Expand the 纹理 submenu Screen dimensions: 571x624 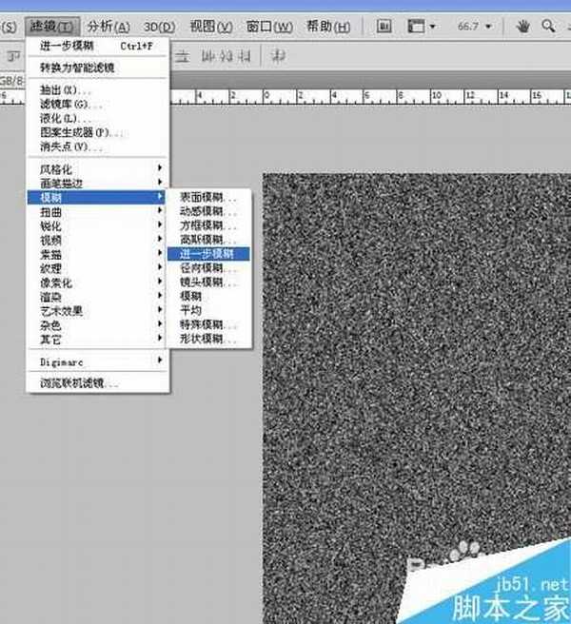coord(98,268)
